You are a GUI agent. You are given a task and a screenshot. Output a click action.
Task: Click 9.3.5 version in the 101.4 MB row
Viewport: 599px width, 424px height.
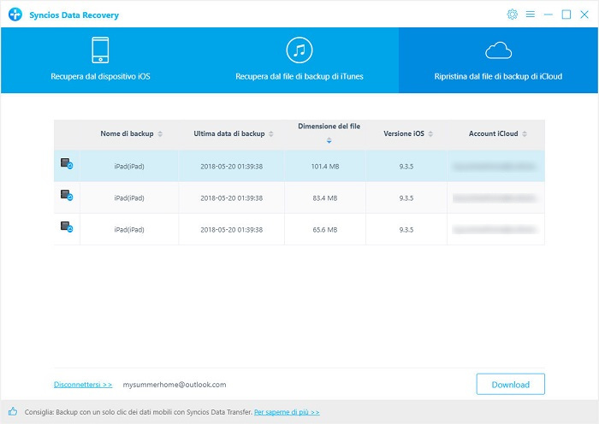click(x=406, y=167)
